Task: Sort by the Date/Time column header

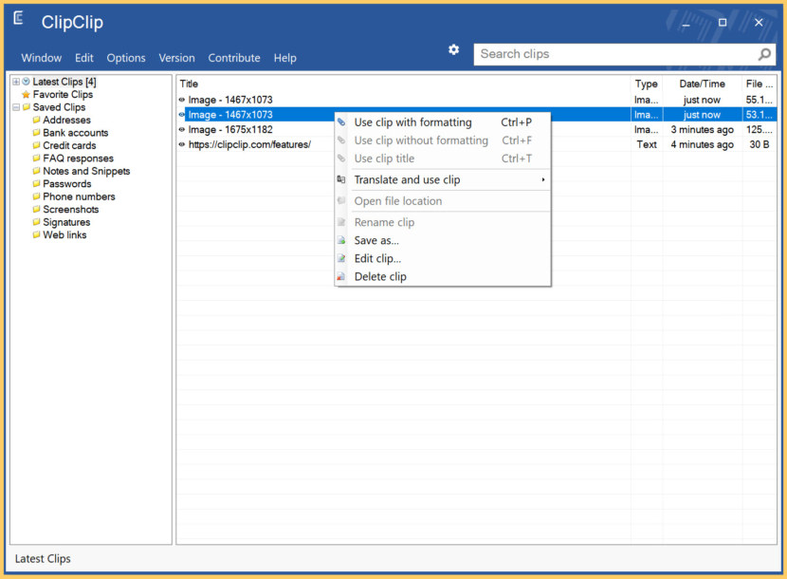Action: (703, 84)
